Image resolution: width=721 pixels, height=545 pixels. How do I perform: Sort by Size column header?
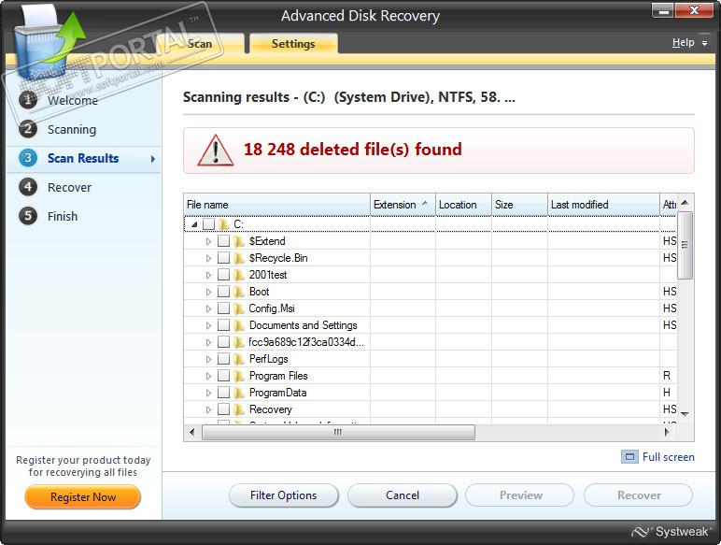tap(519, 205)
